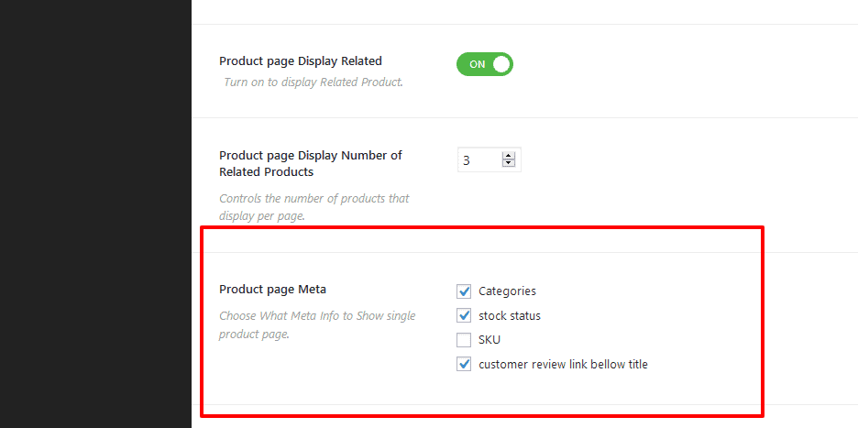The image size is (858, 428).
Task: Uncheck customer review link bellow title checkbox
Action: (464, 364)
